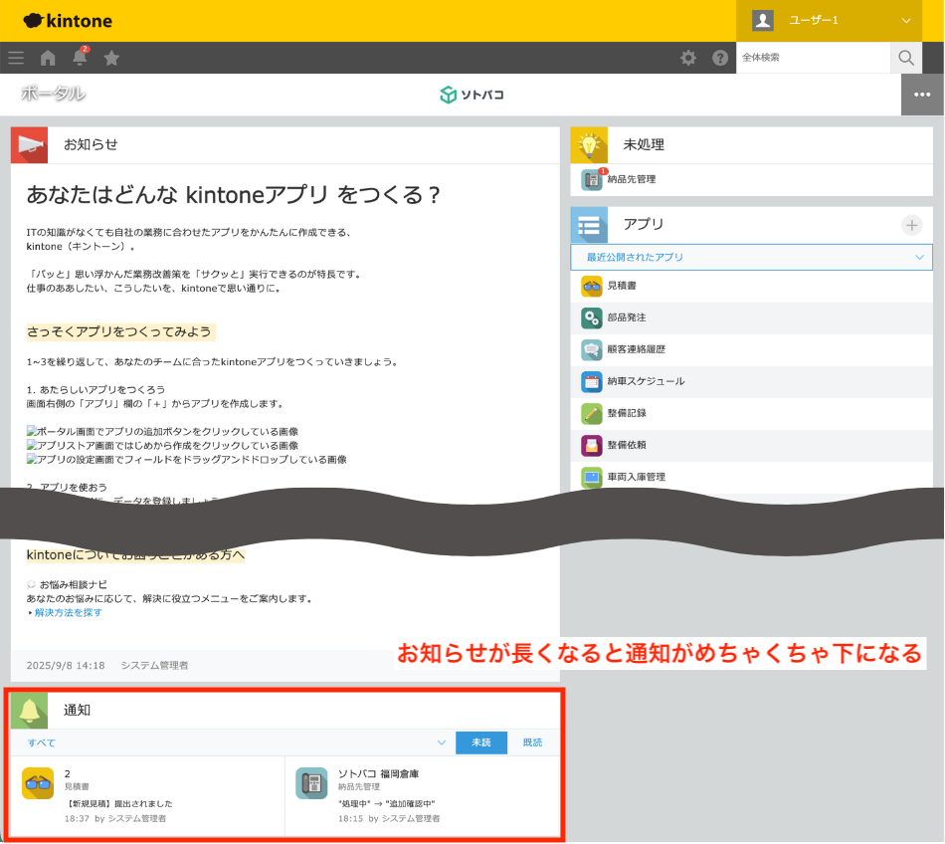Select the 整備記録 app icon
The width and height of the screenshot is (945, 844).
593,413
